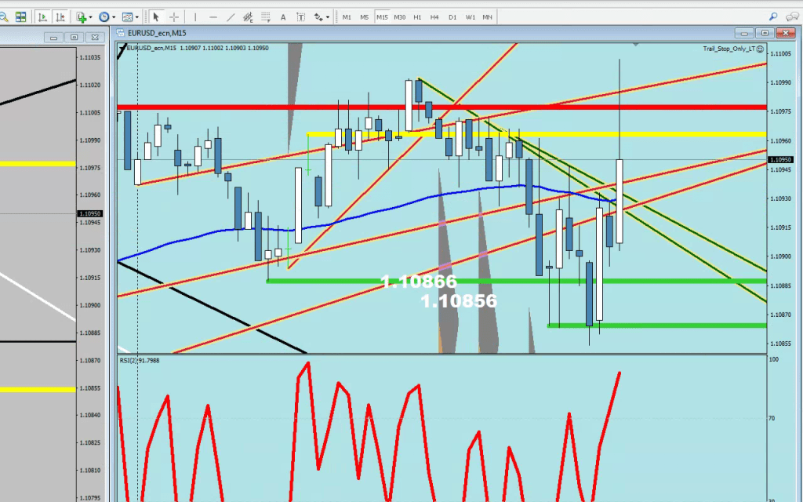
Task: Select the text tool A
Action: point(283,16)
